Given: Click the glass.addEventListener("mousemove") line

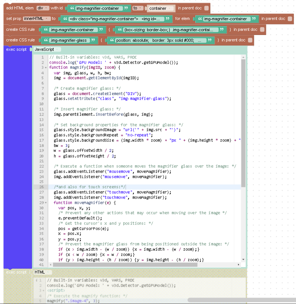Looking at the screenshot, I should 112,172.
